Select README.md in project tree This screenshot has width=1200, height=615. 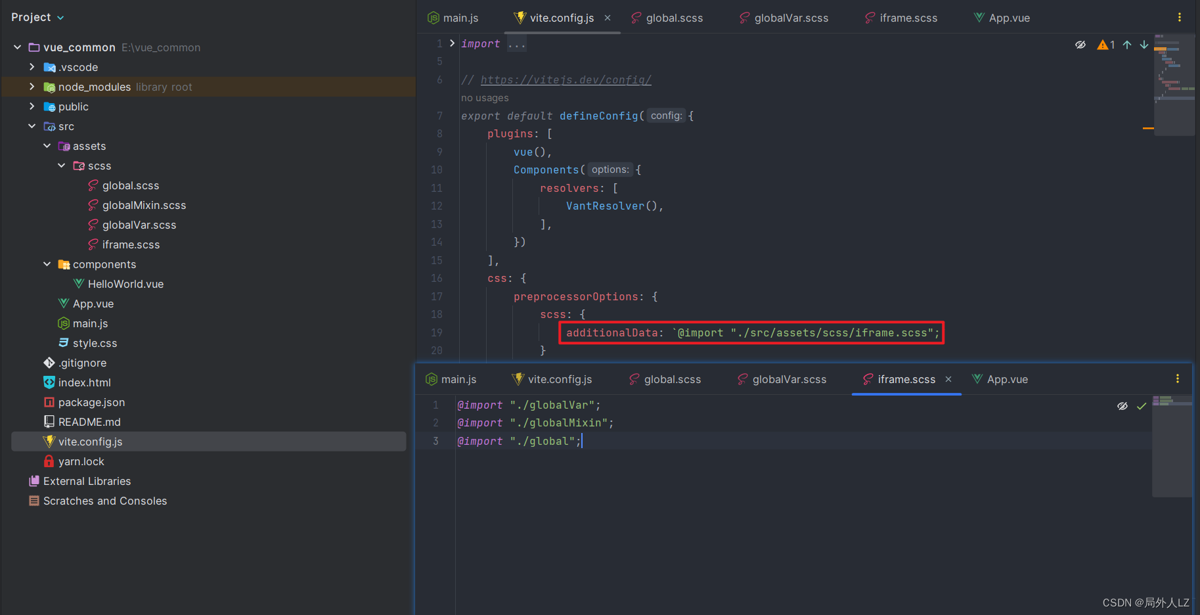89,422
